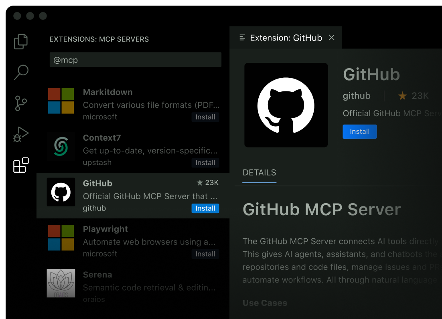
Task: Open the Search magnifier in activity bar
Action: click(21, 73)
